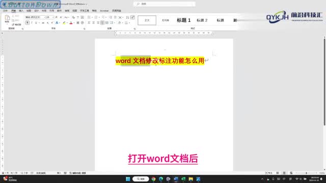This screenshot has height=183, width=326.
Task: Click the Underline U icon
Action: point(36,23)
